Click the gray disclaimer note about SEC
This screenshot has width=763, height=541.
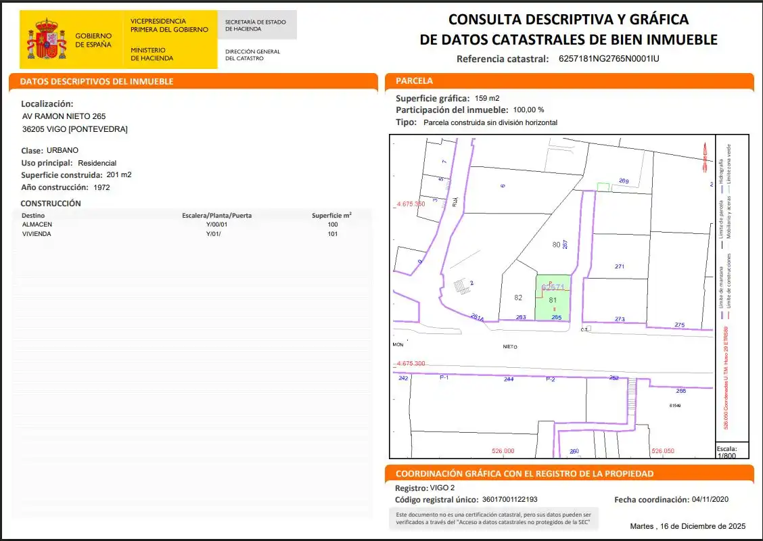[493, 518]
